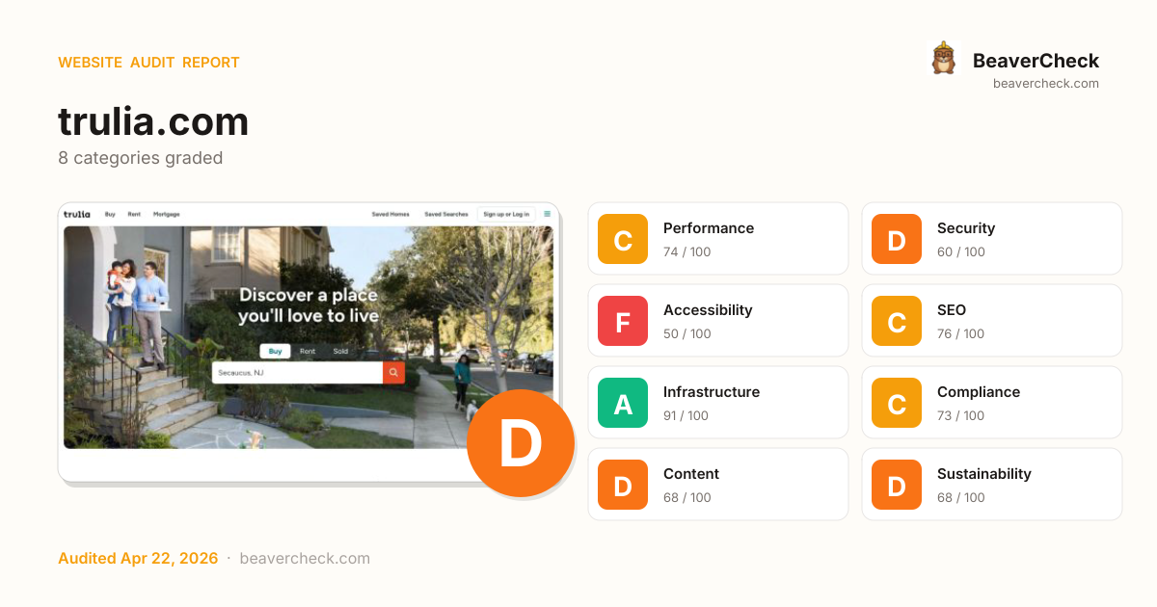1157x607 pixels.
Task: Open the hamburger menu in trulia header
Action: 547,214
